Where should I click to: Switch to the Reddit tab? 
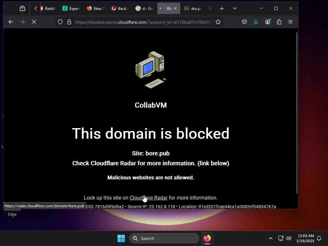tap(48, 8)
